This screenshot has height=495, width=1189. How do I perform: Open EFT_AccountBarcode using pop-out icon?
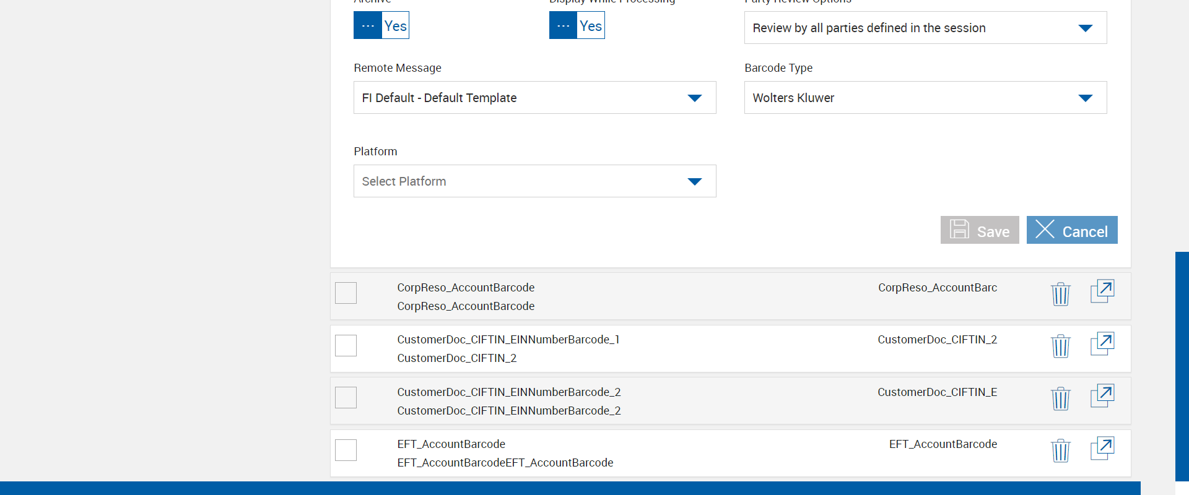pos(1102,449)
